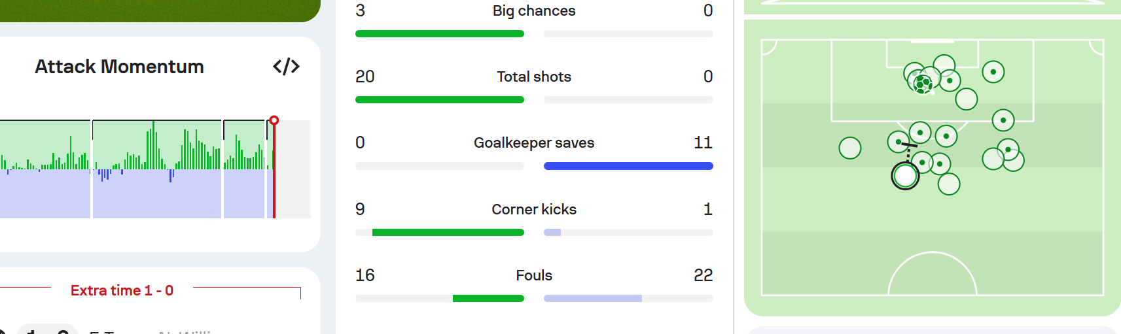Viewport: 1121px width, 334px height.
Task: Select the black-outlined highlighted shot marker
Action: pyautogui.click(x=905, y=176)
